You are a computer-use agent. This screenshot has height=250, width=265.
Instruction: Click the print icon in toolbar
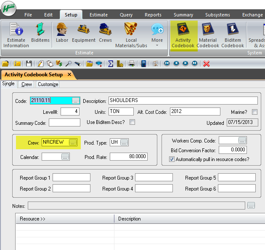click(132, 63)
